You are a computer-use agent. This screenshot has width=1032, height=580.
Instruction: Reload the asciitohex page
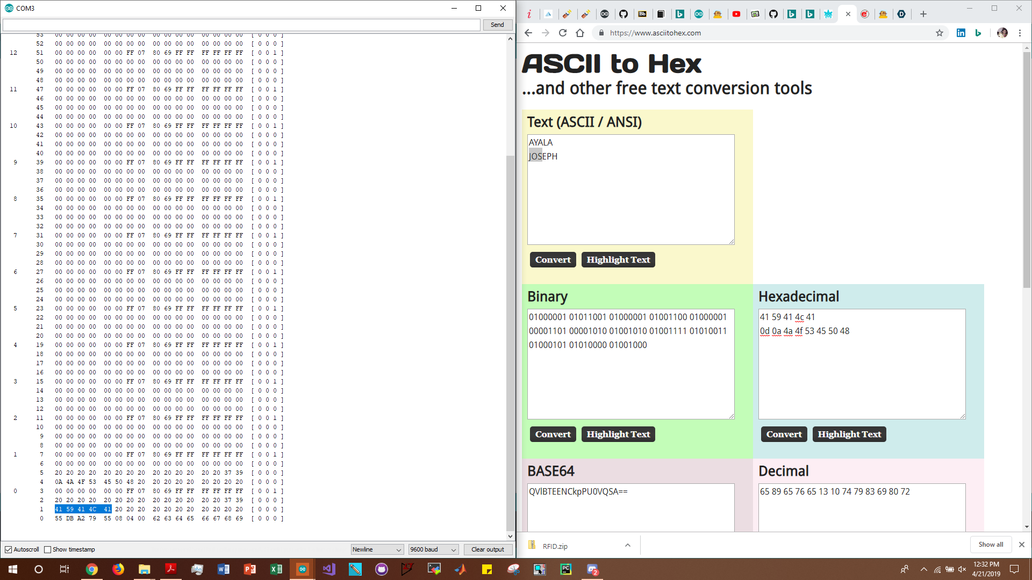[x=563, y=33]
